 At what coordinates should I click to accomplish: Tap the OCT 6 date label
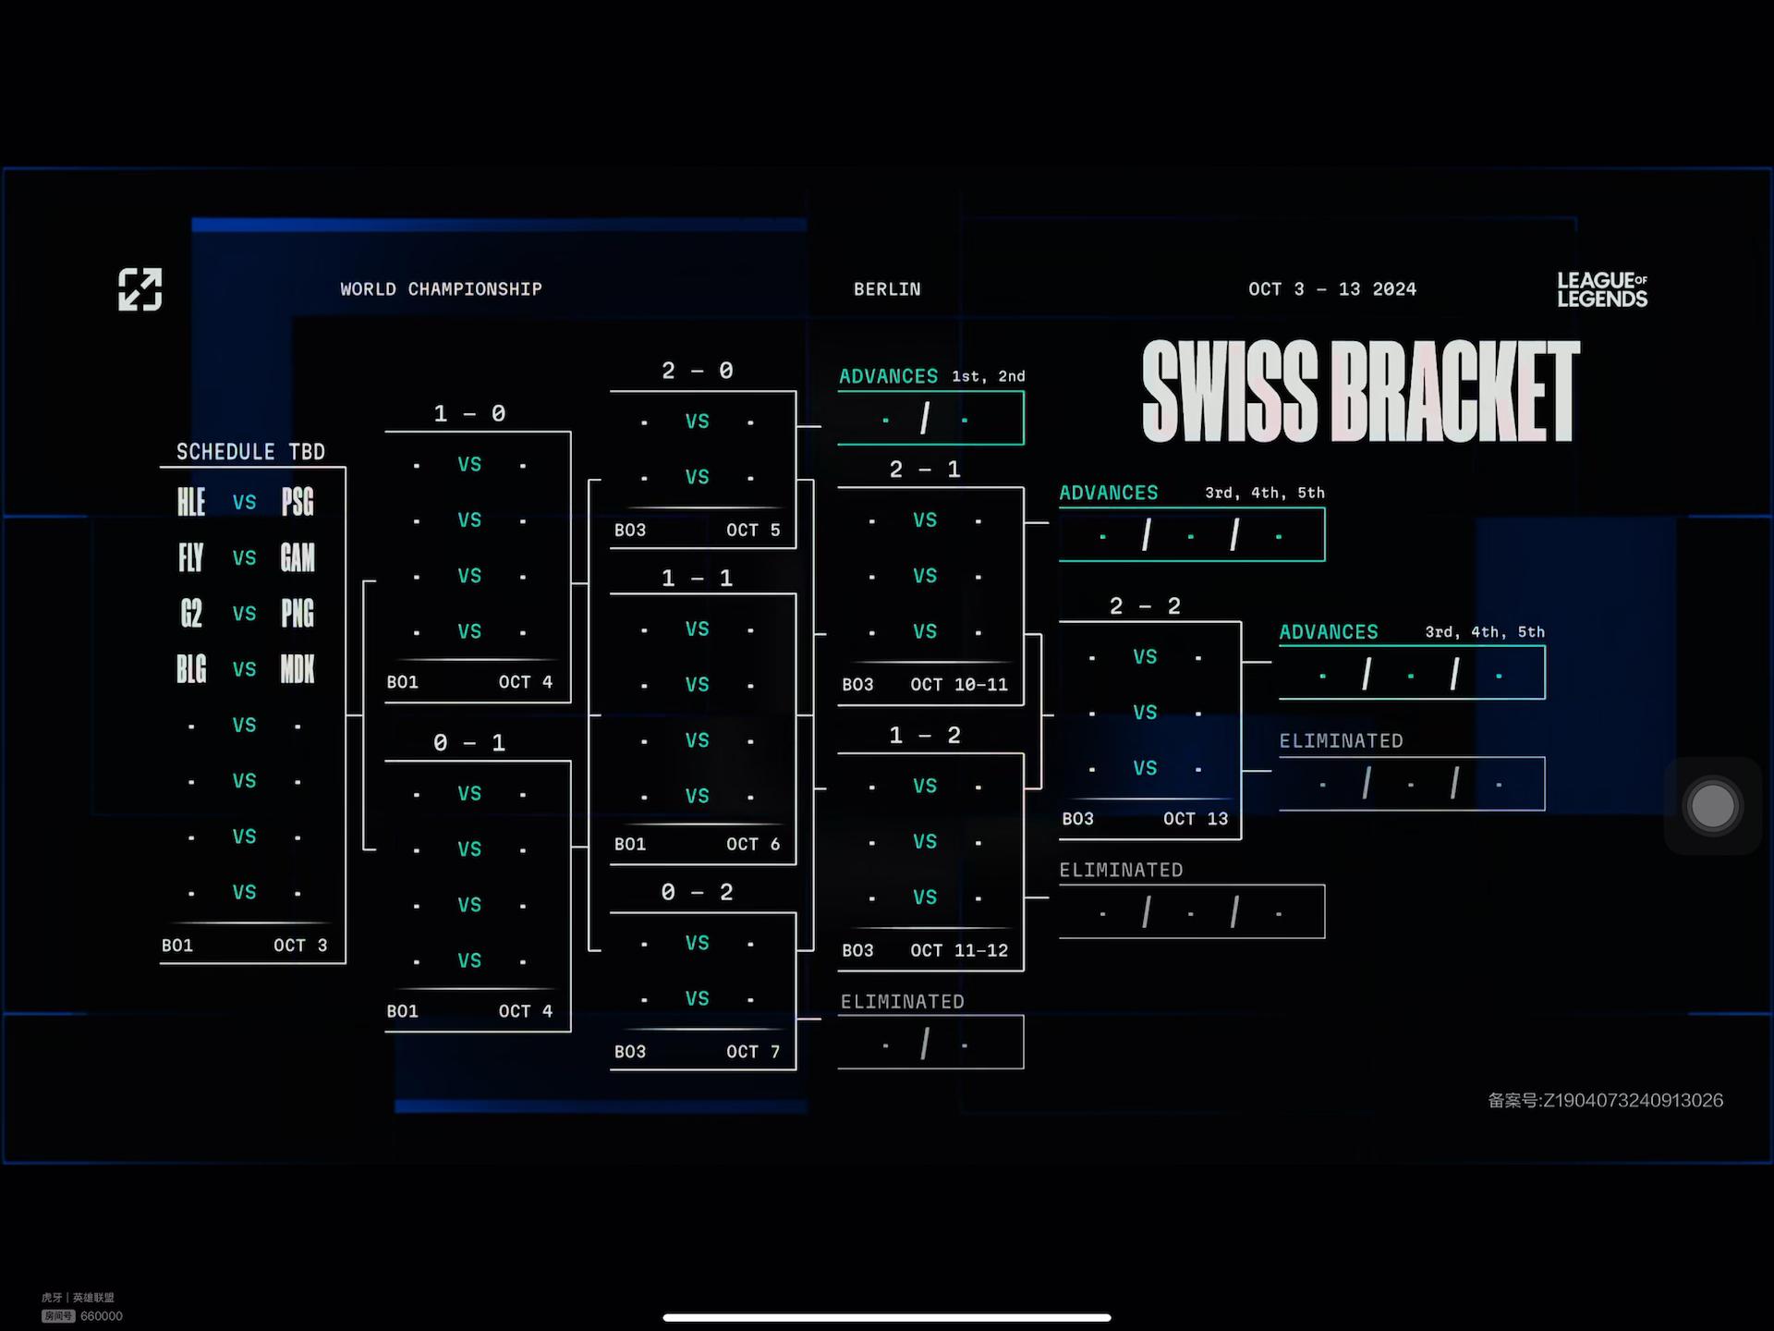[x=753, y=844]
